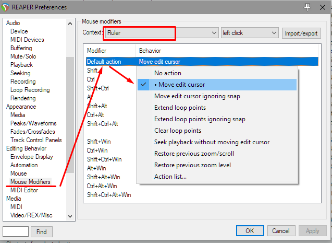
Task: Open the Video/REX/Misc page
Action: click(x=31, y=215)
